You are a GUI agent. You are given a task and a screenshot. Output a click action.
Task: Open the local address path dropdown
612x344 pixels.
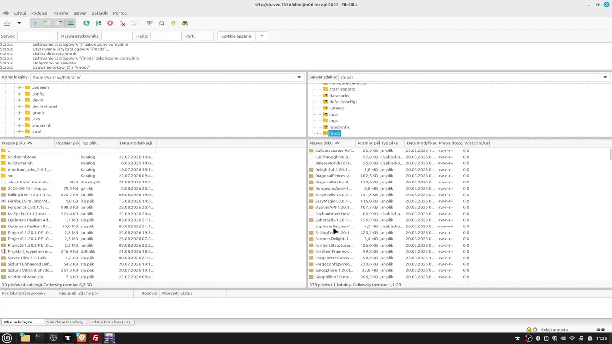click(x=299, y=77)
